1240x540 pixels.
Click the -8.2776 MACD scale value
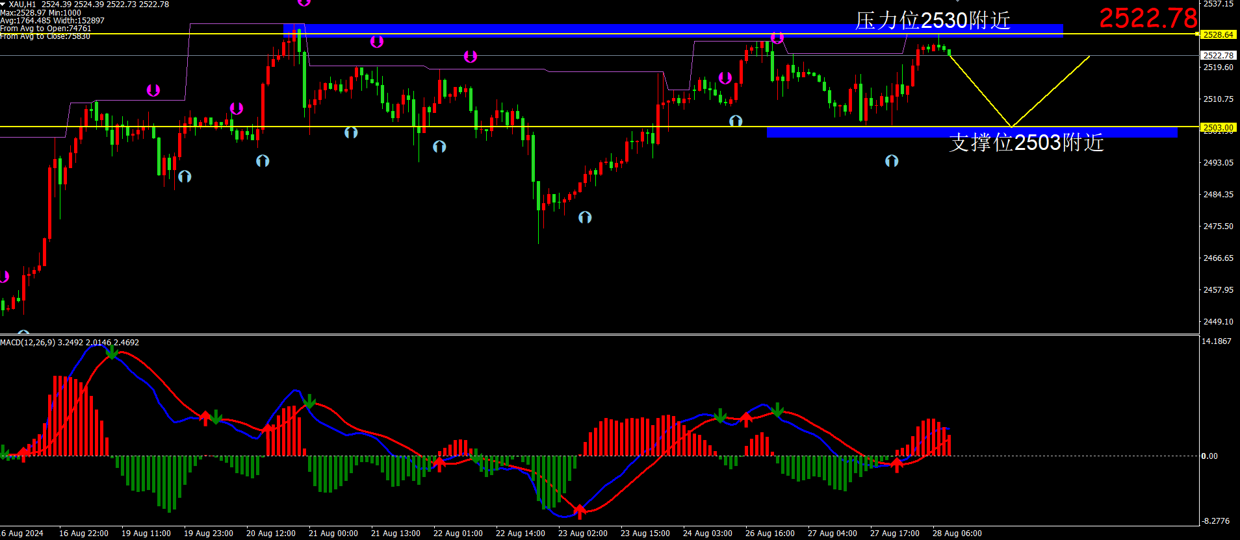(1215, 521)
